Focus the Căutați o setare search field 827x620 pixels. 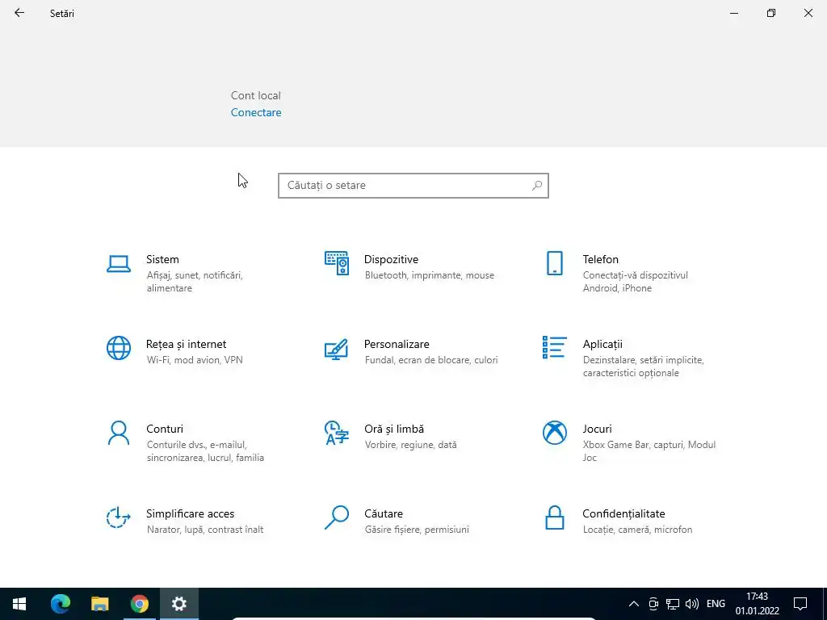413,186
